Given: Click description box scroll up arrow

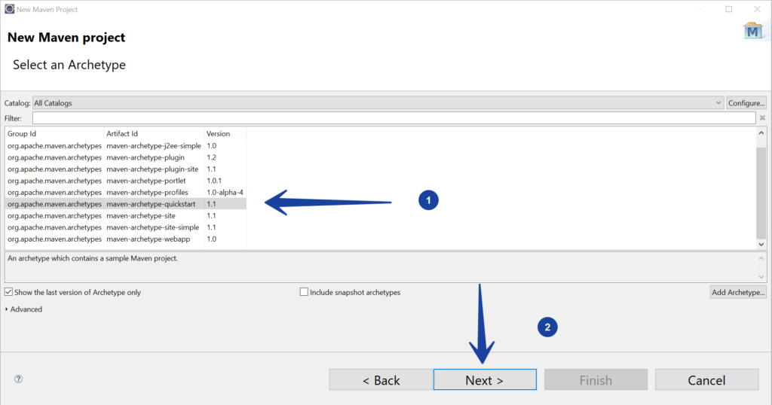Looking at the screenshot, I should (761, 258).
